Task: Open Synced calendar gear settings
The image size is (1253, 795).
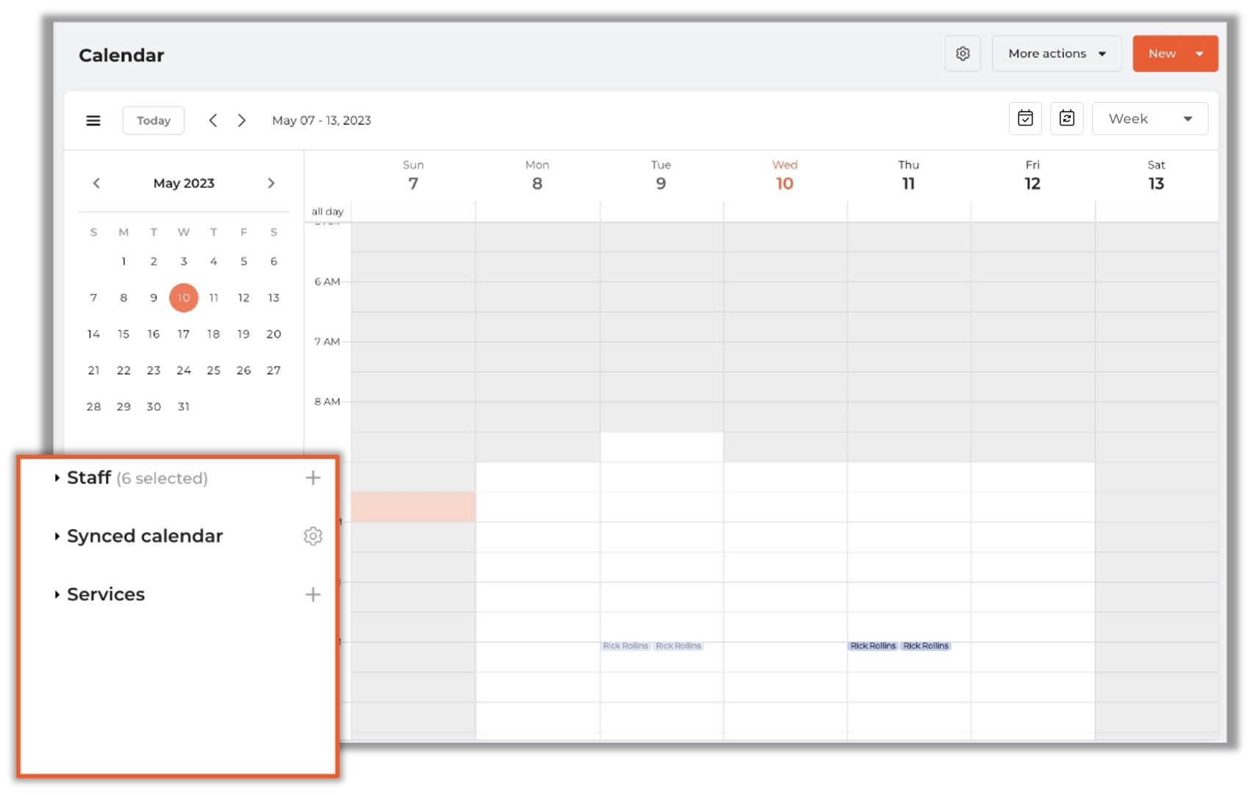Action: coord(313,536)
